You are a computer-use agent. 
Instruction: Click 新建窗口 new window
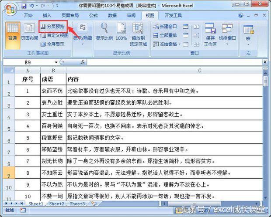[165, 27]
